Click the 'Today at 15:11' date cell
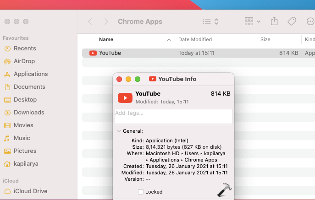This screenshot has width=315, height=200. click(x=196, y=53)
